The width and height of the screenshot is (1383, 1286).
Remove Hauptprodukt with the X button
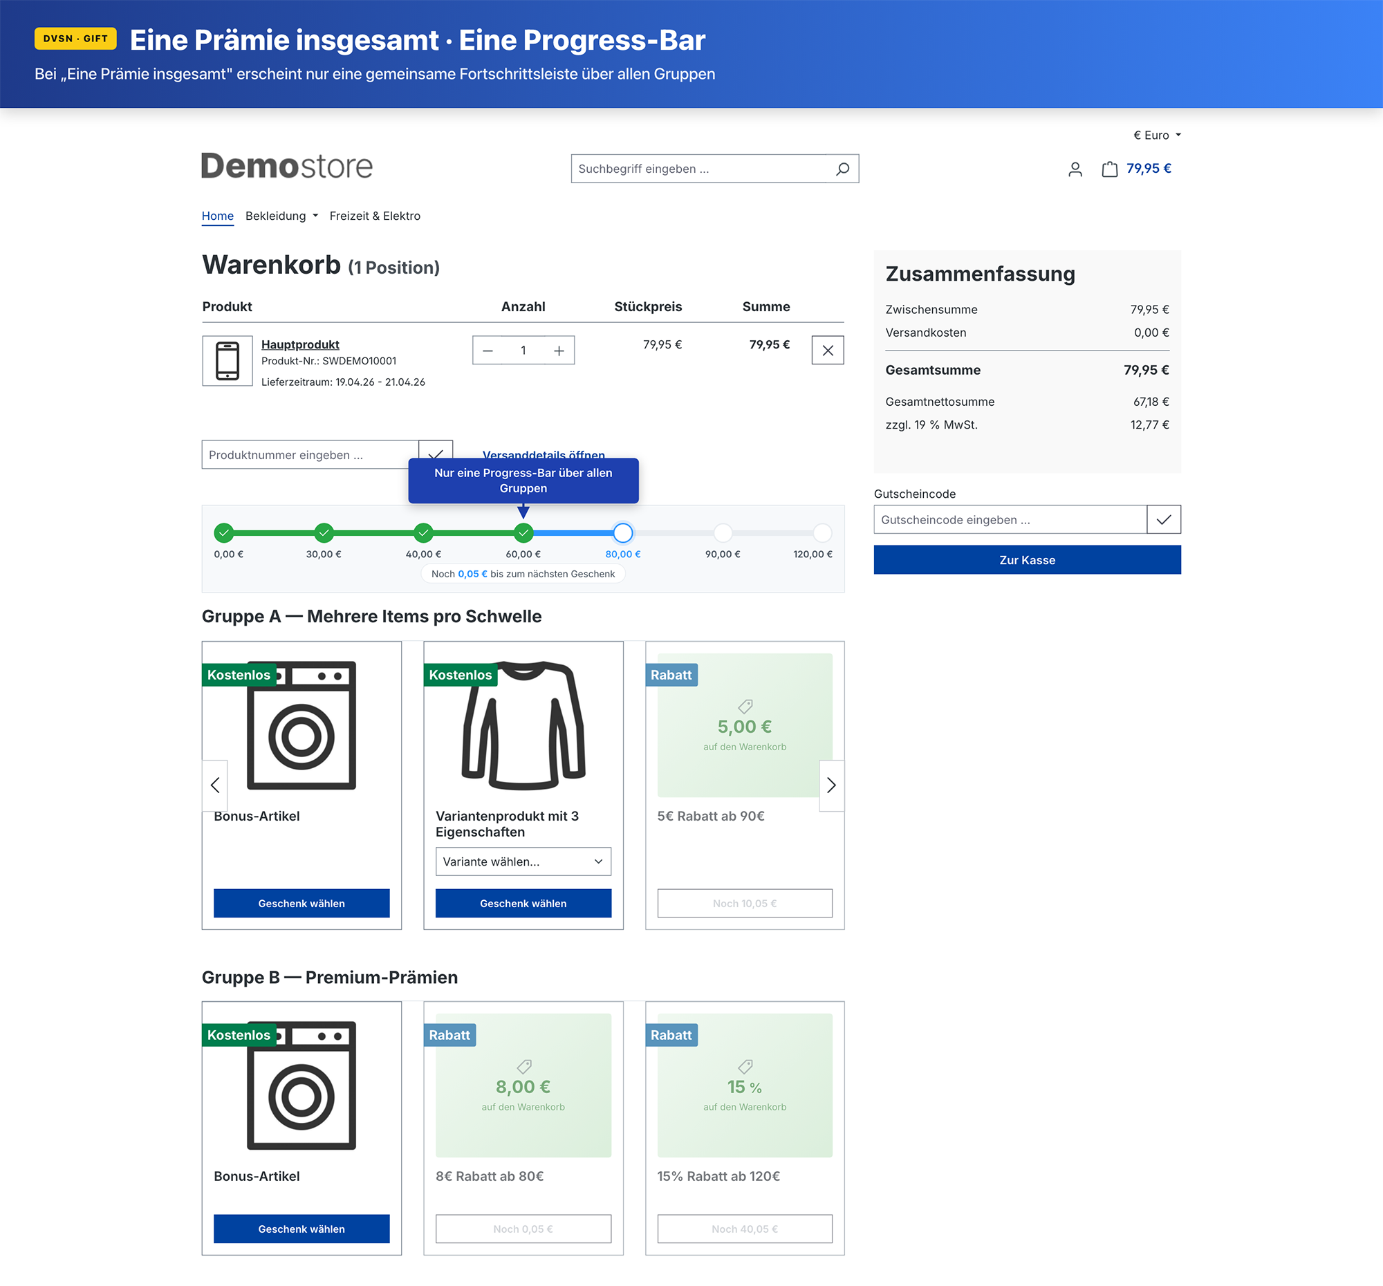(827, 351)
